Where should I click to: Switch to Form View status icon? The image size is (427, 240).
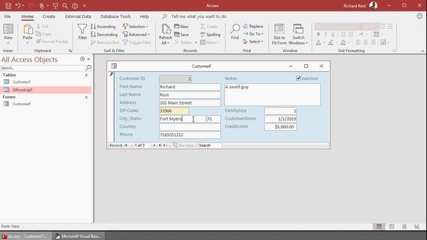[379, 227]
